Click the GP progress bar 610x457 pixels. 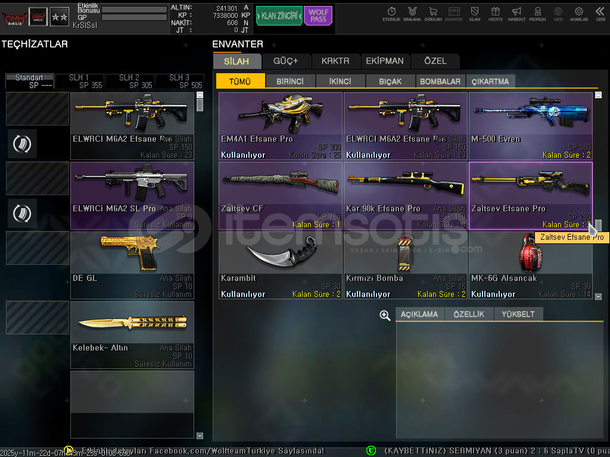click(x=134, y=17)
